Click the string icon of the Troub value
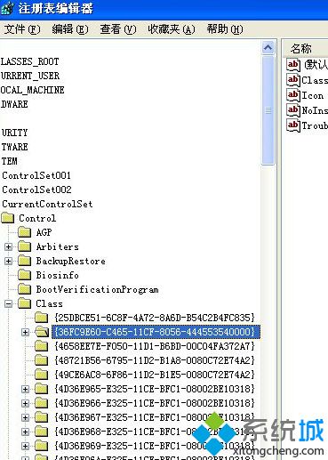The image size is (328, 460). tap(293, 125)
